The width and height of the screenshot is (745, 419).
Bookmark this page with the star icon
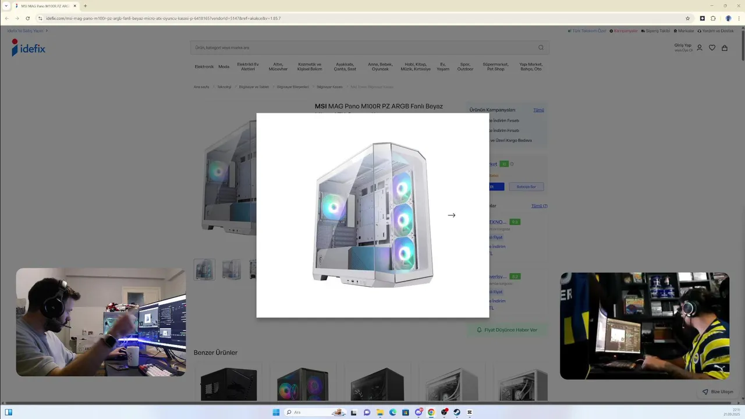(x=687, y=18)
